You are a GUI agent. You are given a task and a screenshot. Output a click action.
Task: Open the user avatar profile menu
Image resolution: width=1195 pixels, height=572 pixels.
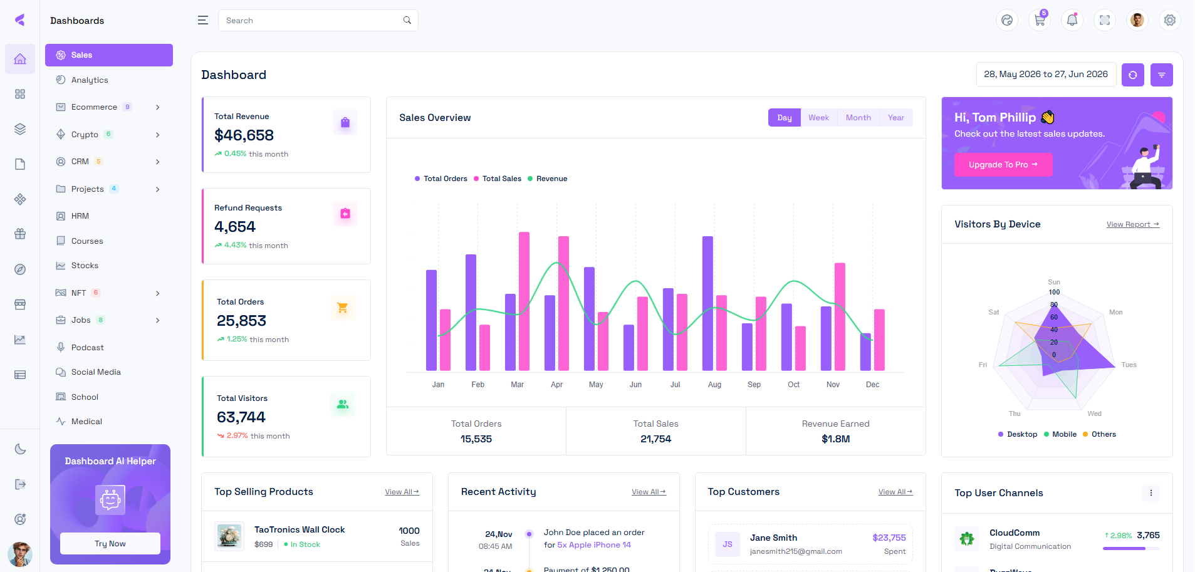pos(1137,20)
